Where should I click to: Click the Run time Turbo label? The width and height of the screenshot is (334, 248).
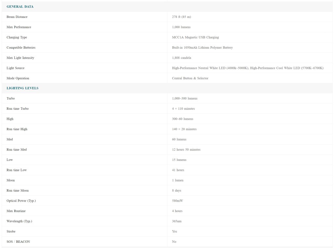[x=18, y=109]
